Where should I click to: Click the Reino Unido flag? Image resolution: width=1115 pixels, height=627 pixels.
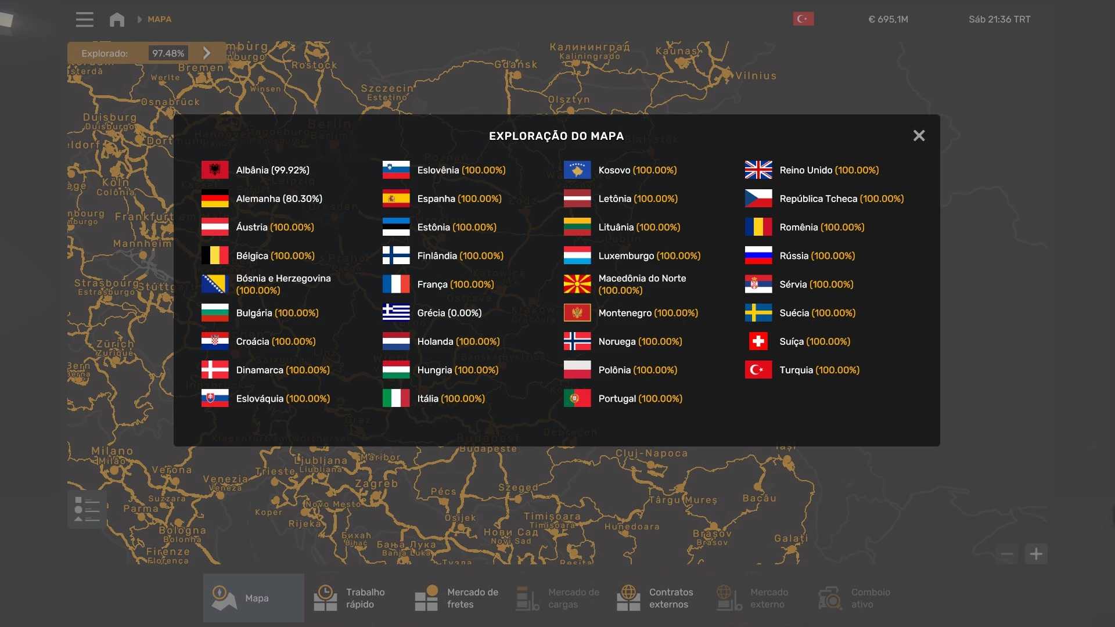pos(758,170)
